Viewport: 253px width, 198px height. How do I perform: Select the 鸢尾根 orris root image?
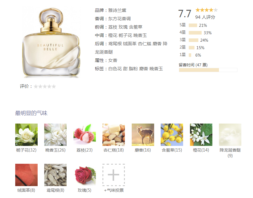point(55,175)
